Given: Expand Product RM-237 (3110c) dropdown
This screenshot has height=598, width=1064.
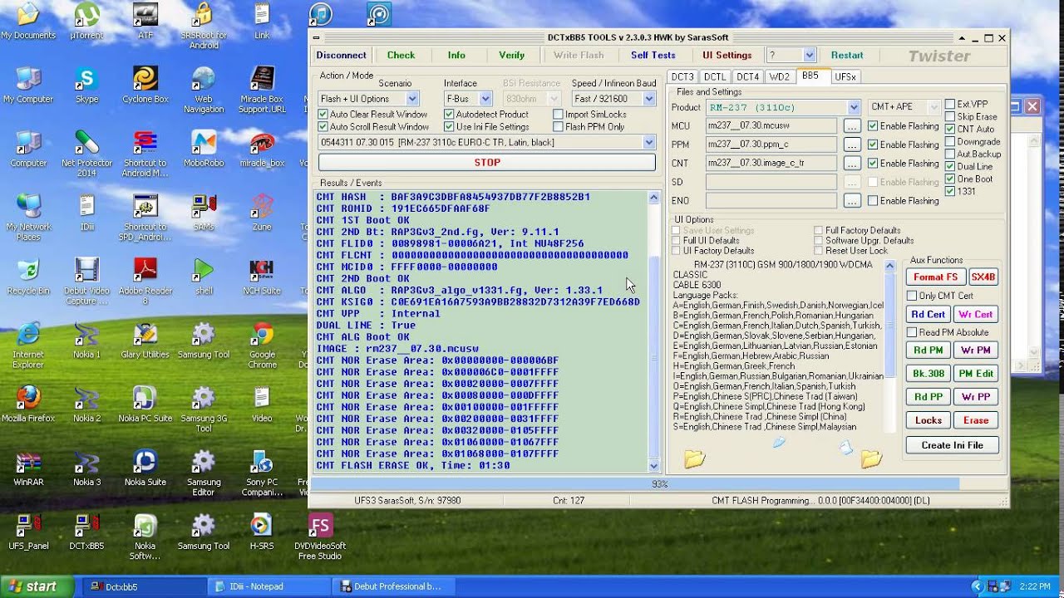Looking at the screenshot, I should point(854,107).
